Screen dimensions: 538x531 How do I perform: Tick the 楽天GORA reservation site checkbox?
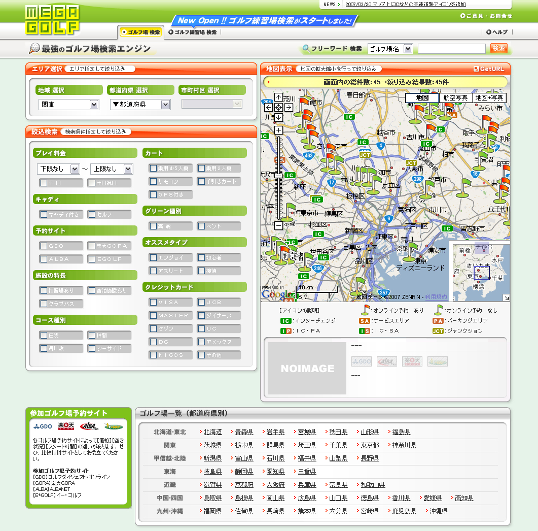pyautogui.click(x=91, y=246)
